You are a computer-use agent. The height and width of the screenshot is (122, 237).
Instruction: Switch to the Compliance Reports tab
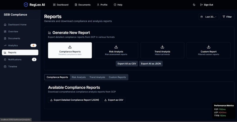pyautogui.click(x=57, y=77)
